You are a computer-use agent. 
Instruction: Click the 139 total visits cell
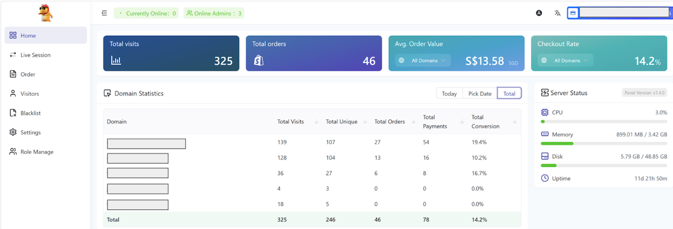(x=282, y=142)
